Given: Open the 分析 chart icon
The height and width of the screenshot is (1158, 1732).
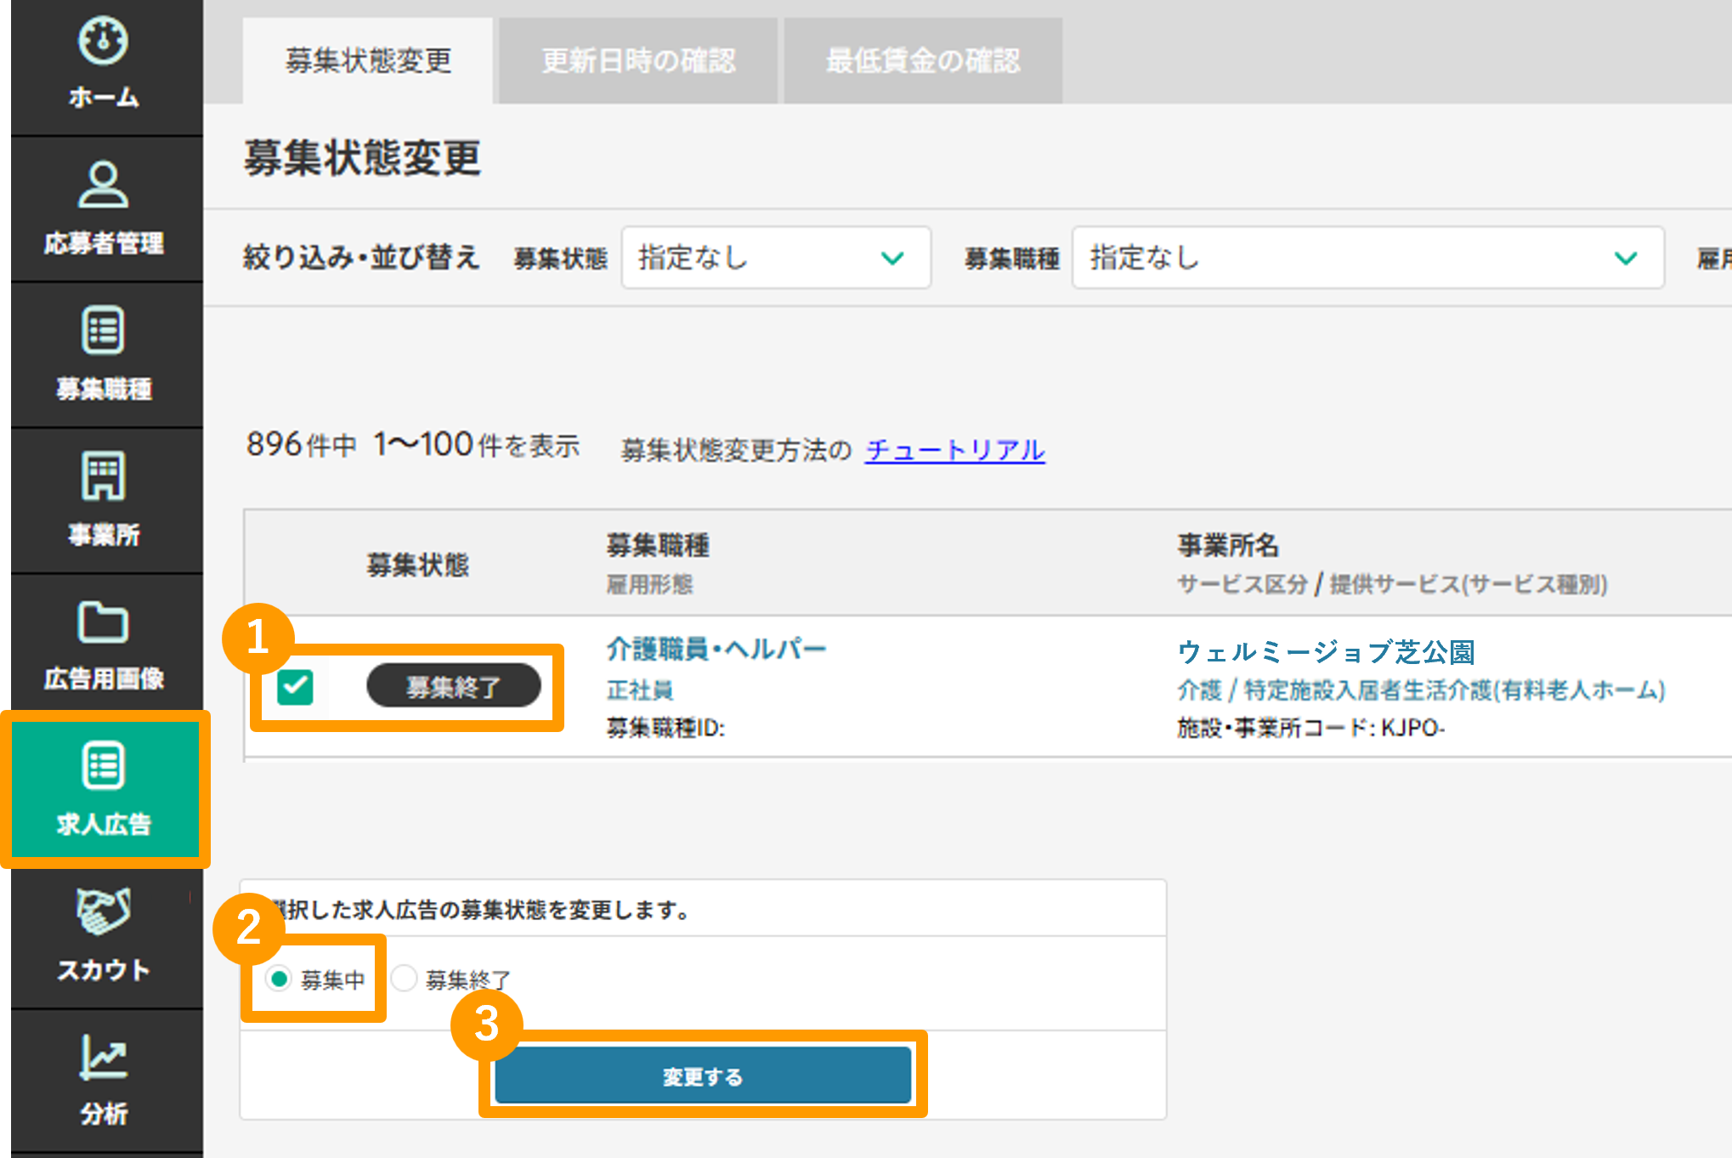Looking at the screenshot, I should 103,1058.
